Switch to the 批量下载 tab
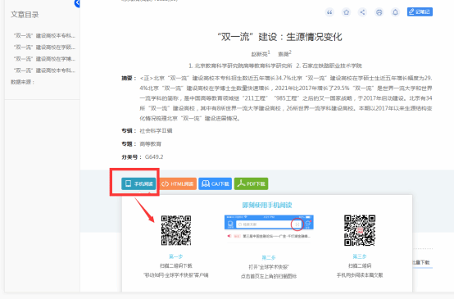454x299 pixels. [421, 262]
